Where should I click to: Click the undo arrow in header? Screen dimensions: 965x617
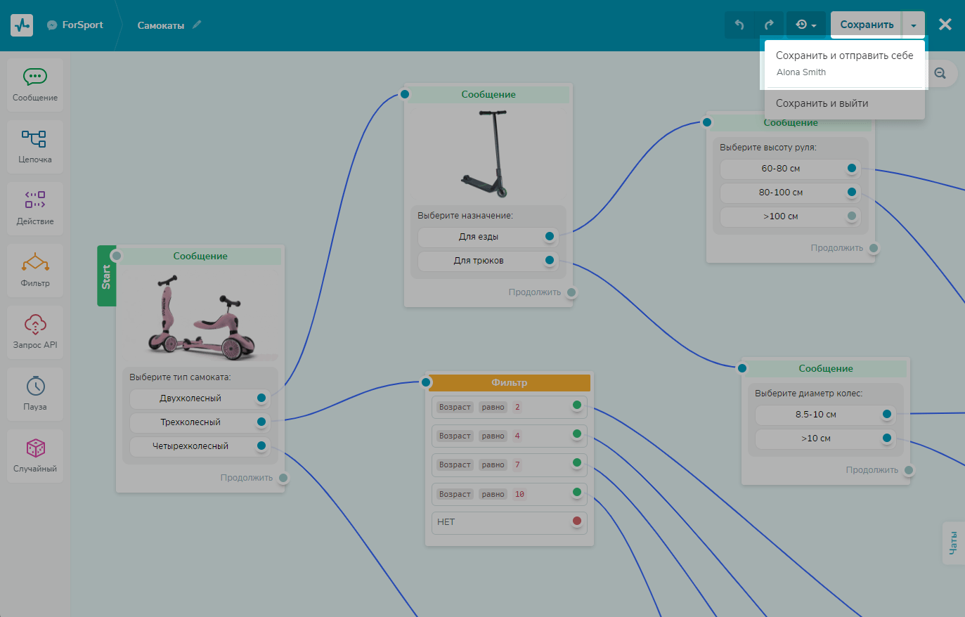tap(739, 25)
